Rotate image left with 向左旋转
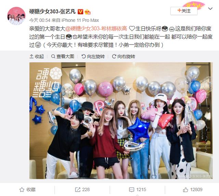This screenshot has height=196, width=219. tap(93, 56)
